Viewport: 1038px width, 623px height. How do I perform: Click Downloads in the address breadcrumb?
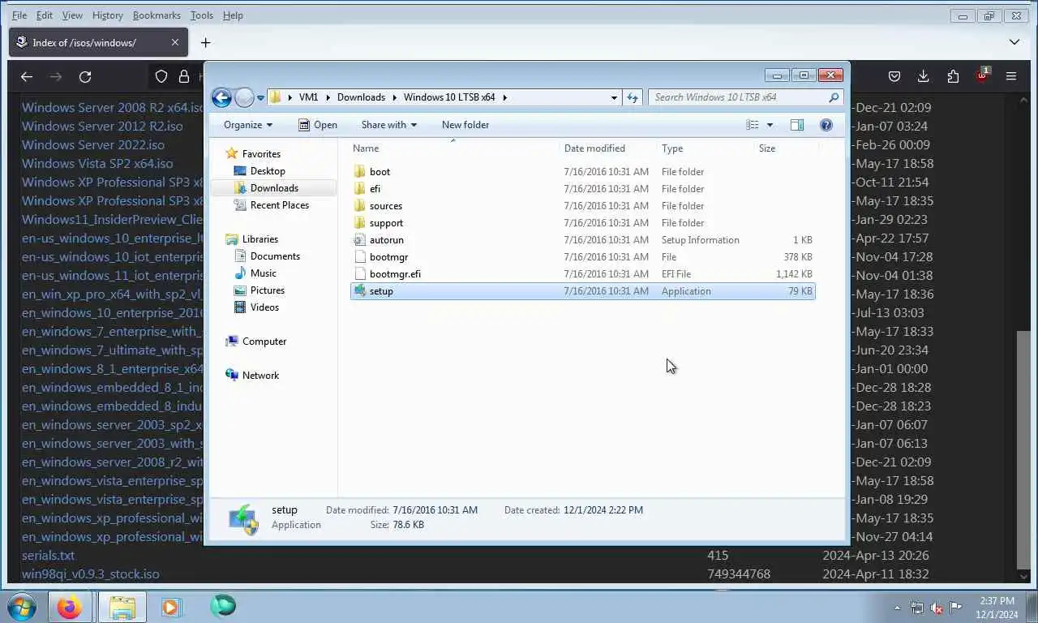(x=361, y=97)
